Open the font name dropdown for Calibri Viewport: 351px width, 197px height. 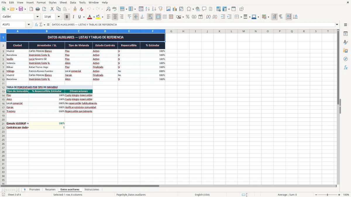click(37, 17)
